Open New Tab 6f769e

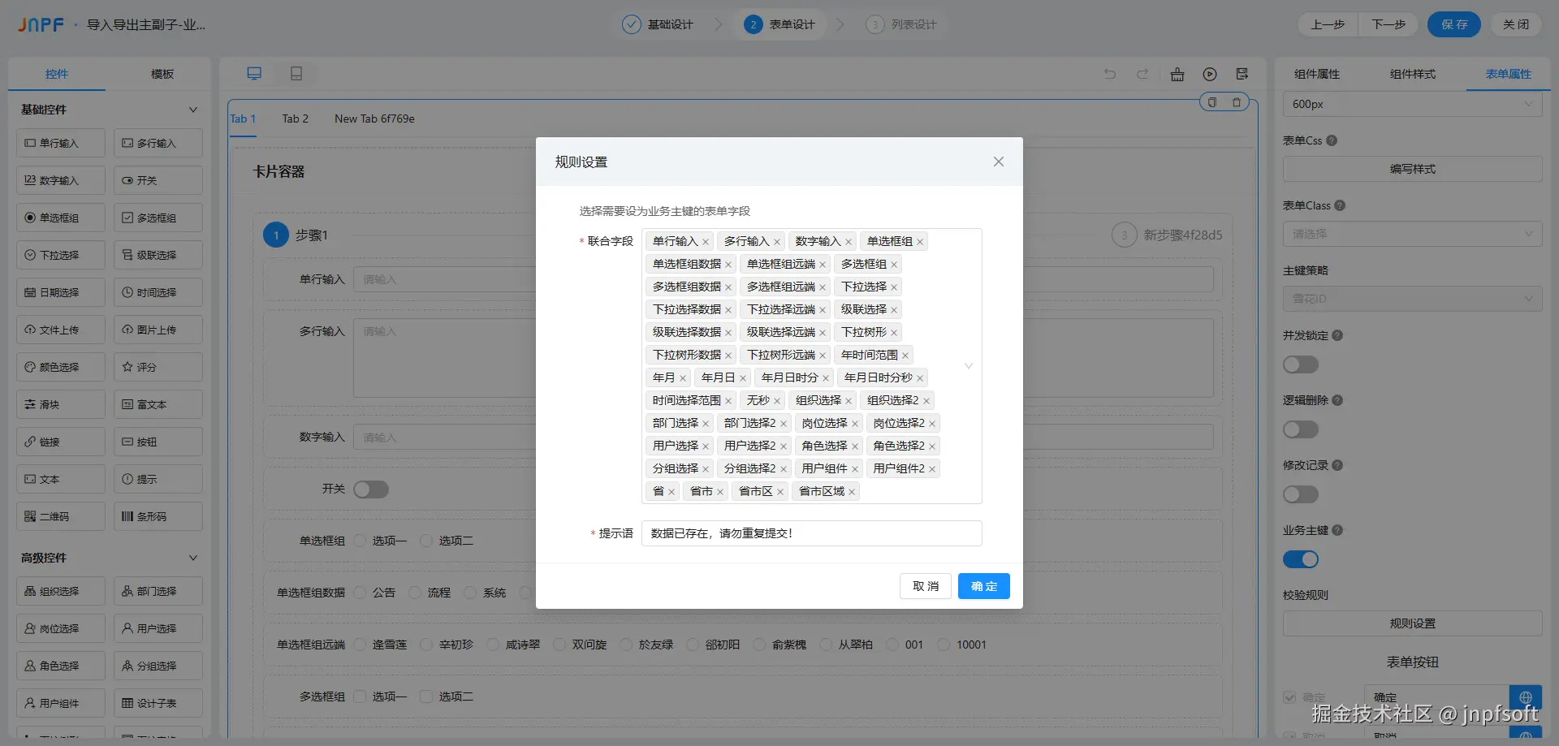374,119
